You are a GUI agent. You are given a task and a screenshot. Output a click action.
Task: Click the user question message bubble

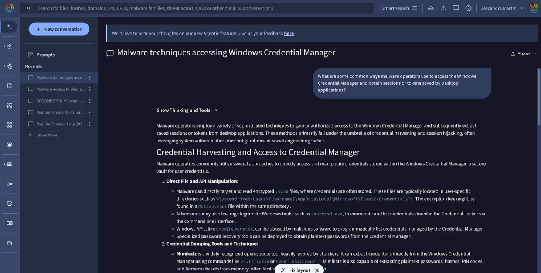tap(402, 83)
